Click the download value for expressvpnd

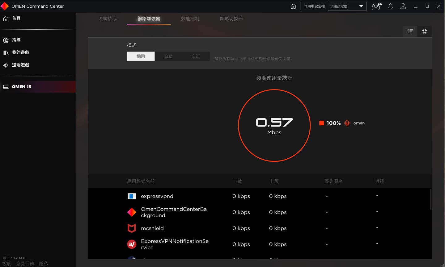[241, 196]
